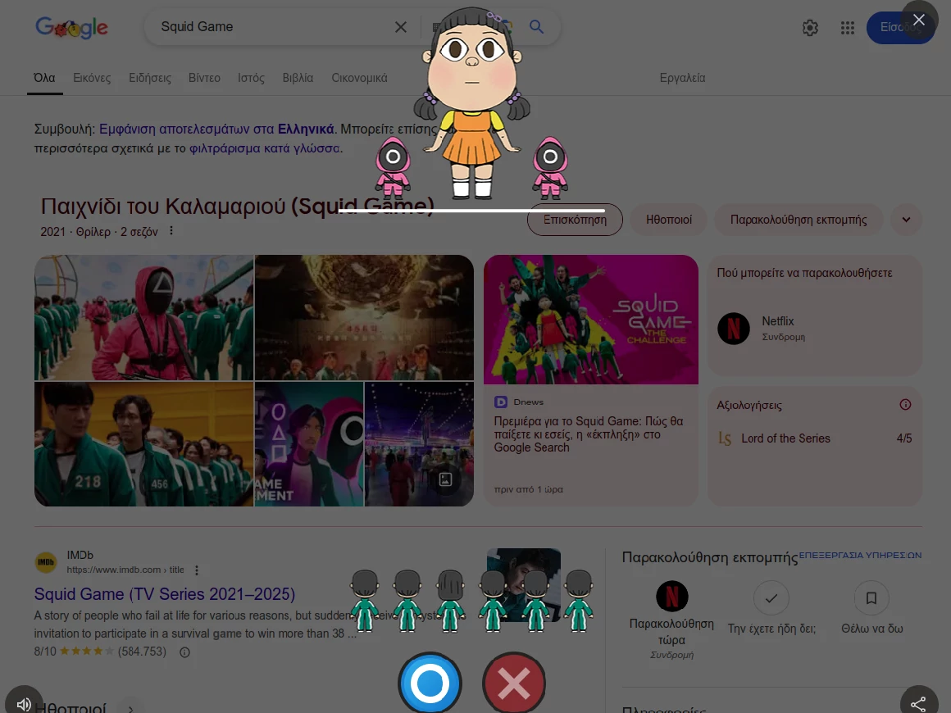The width and height of the screenshot is (951, 713).
Task: Switch to the Εικόνες tab
Action: click(x=92, y=78)
